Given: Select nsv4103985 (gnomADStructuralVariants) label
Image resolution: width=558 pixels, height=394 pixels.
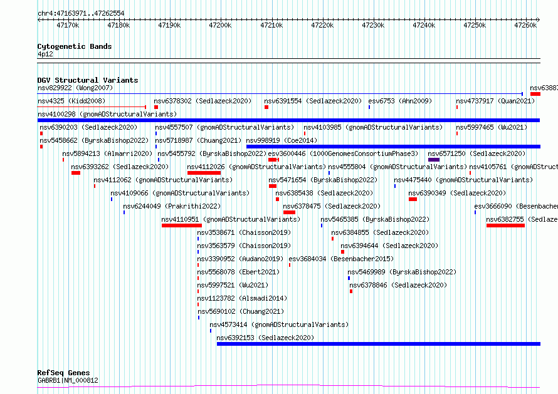Looking at the screenshot, I should click(373, 127).
